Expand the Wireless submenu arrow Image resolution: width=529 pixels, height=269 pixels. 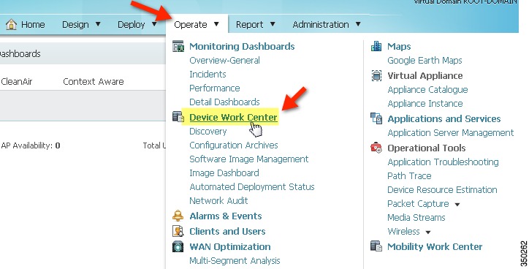pyautogui.click(x=427, y=232)
